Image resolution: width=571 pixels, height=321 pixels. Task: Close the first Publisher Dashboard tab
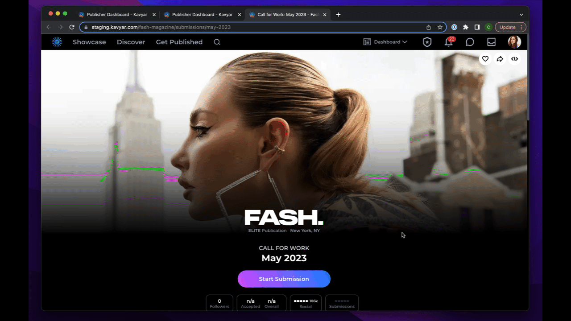tap(154, 15)
